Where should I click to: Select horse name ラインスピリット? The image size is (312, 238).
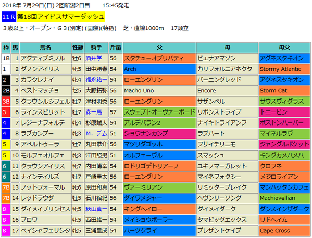point(43,112)
